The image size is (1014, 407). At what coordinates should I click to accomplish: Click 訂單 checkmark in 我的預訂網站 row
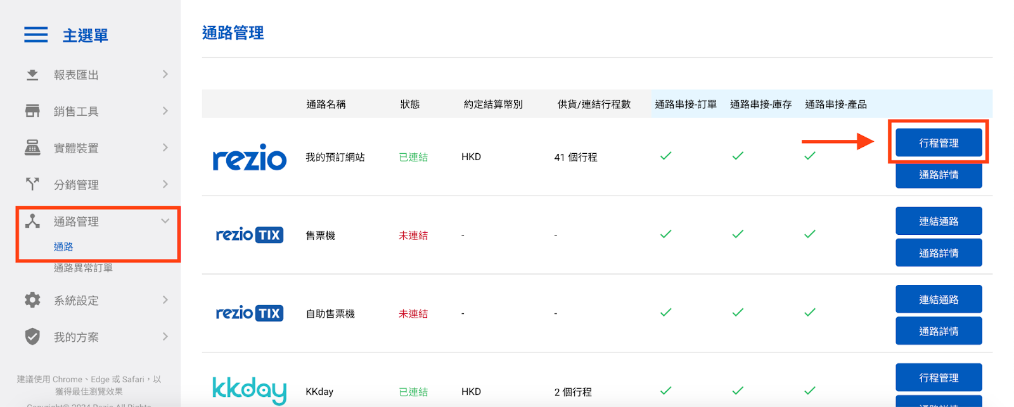click(x=665, y=156)
